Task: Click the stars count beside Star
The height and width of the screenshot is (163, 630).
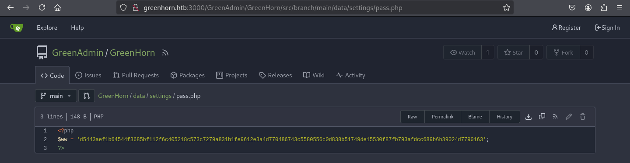Action: [536, 52]
